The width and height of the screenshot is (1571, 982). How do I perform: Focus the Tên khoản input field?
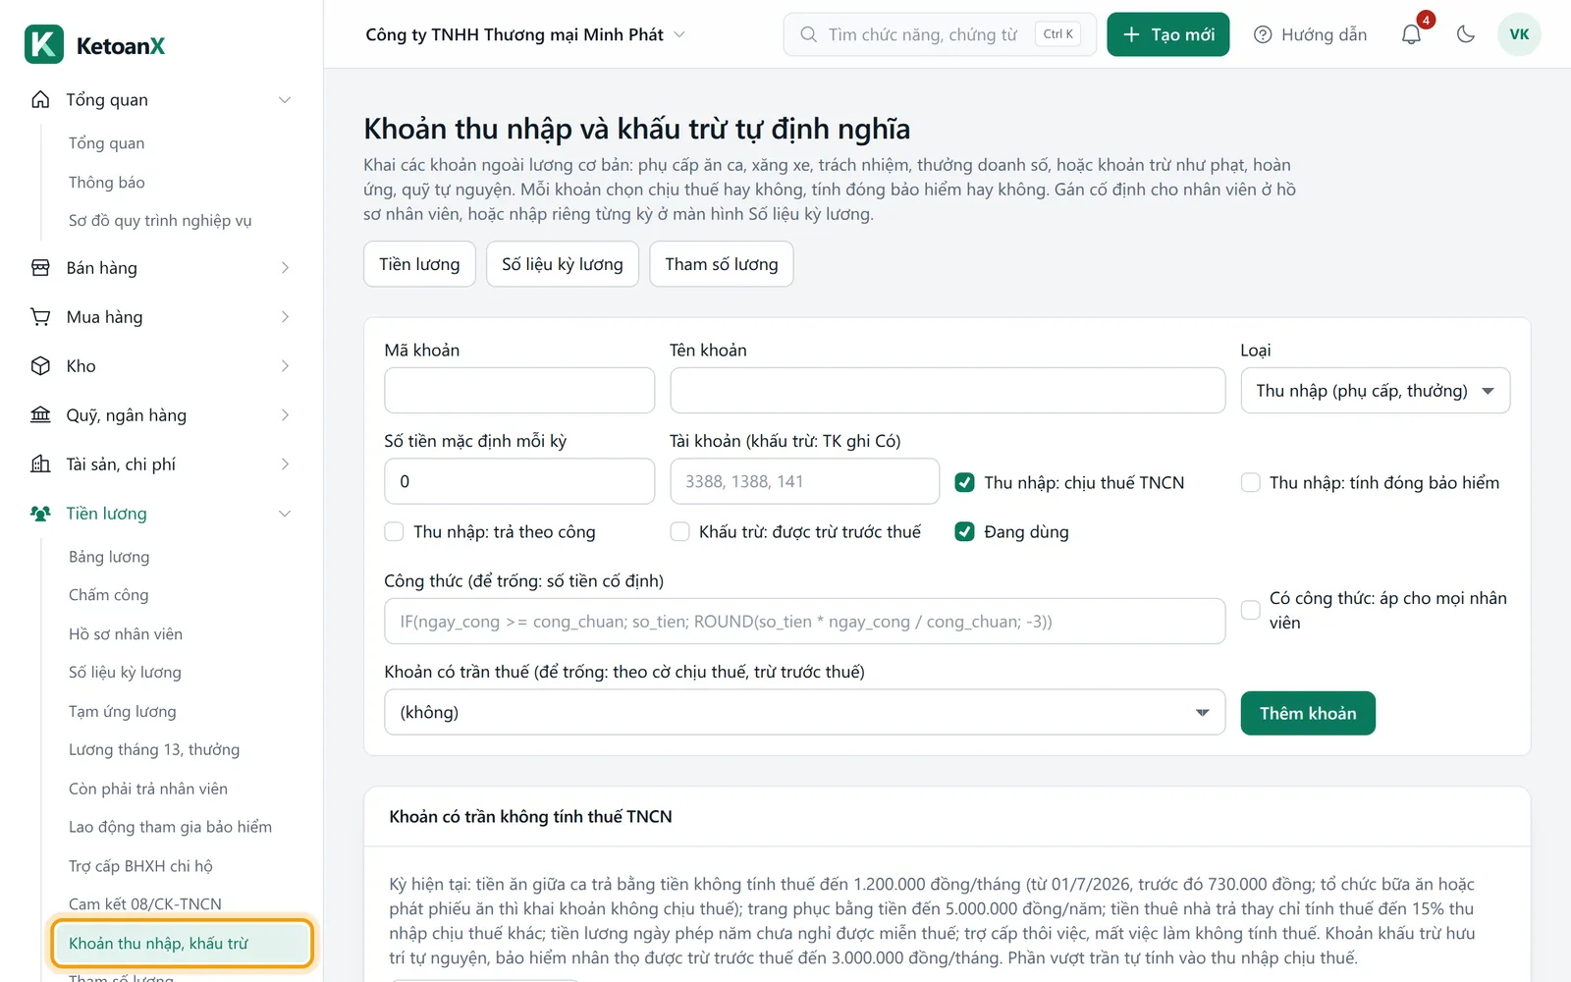click(948, 391)
